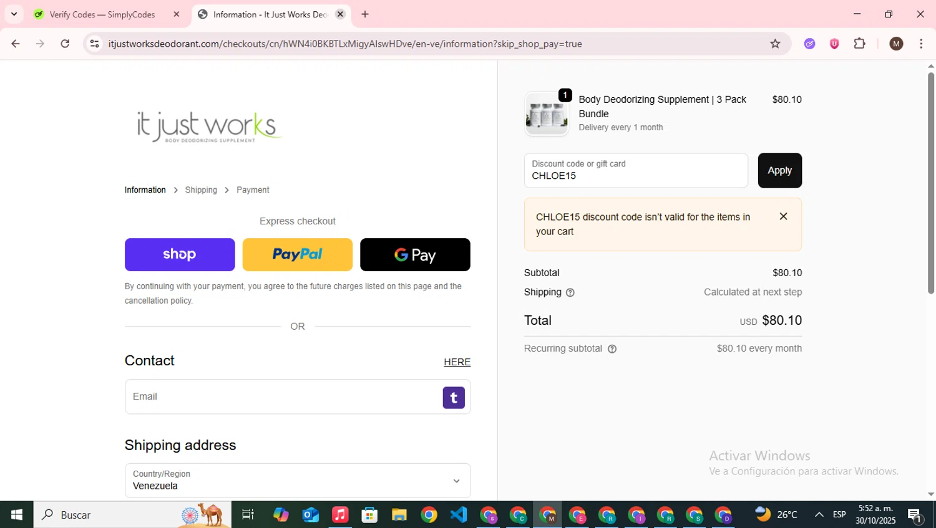
Task: Switch to Verify Codes — SimplyCodes tab
Action: [x=102, y=14]
